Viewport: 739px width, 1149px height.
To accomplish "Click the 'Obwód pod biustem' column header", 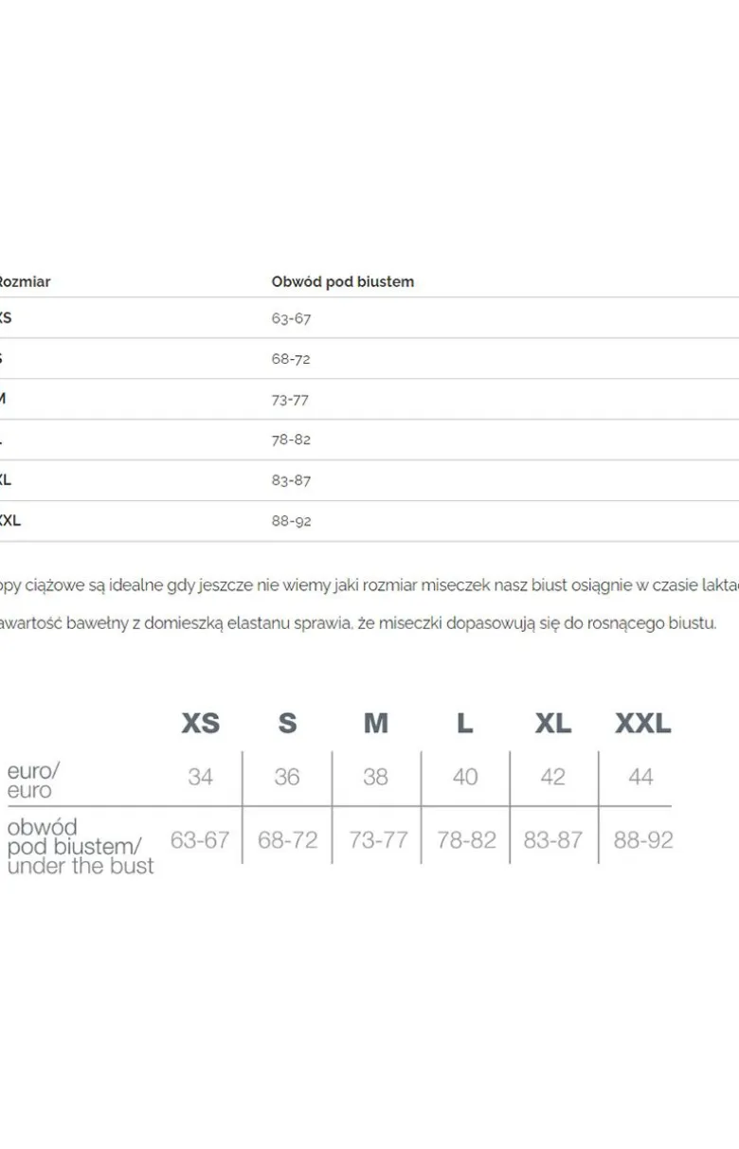I will pos(342,281).
